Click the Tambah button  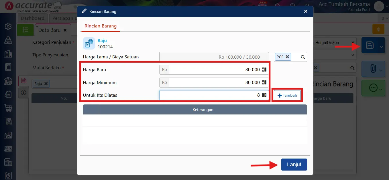pyautogui.click(x=287, y=95)
